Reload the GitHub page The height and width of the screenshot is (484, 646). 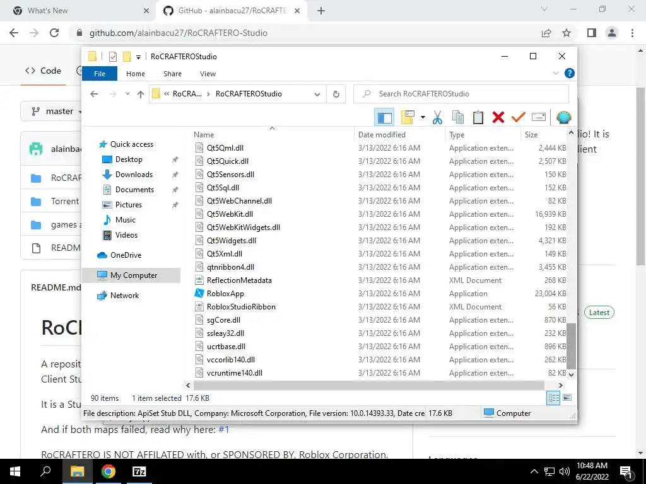point(54,33)
